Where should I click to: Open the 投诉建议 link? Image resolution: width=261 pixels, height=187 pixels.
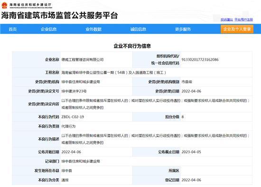(x=227, y=19)
